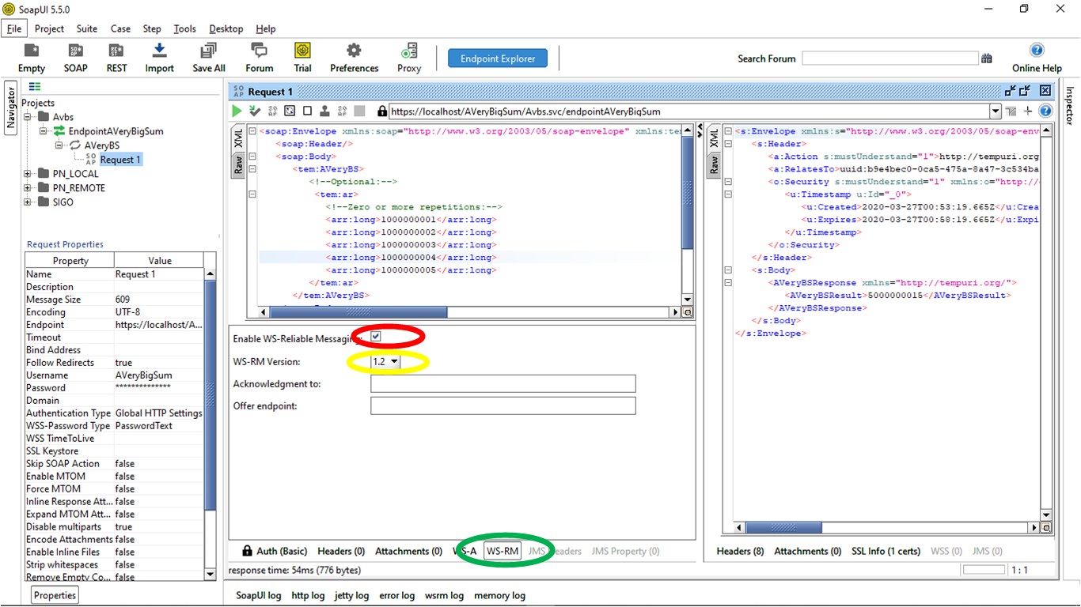
Task: Run the request with green submit arrow
Action: (236, 111)
